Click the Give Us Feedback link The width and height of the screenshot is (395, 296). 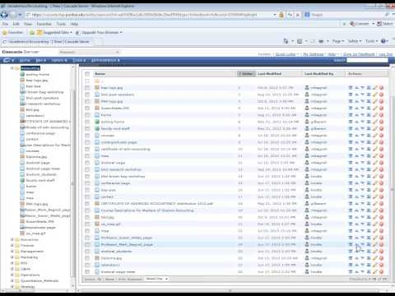coord(359,54)
